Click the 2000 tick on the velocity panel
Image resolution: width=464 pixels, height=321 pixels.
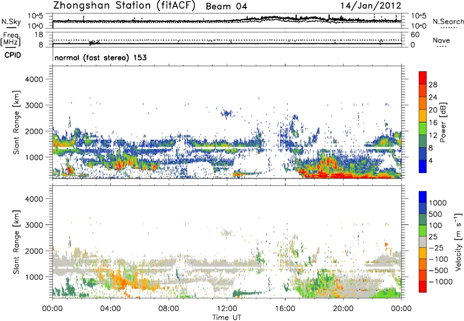pyautogui.click(x=34, y=251)
